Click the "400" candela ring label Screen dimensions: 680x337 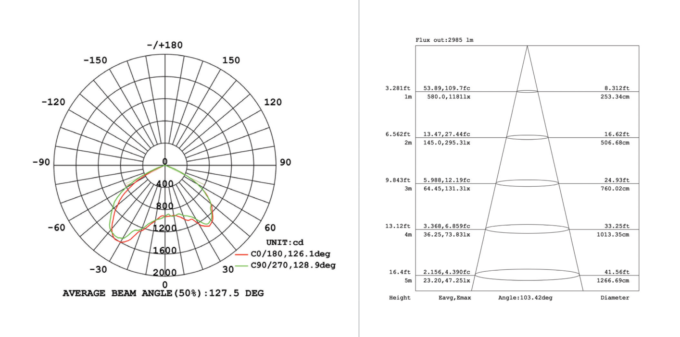point(165,184)
